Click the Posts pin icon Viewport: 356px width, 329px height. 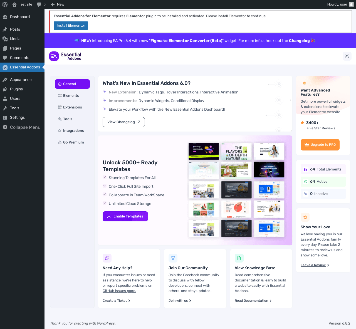5,29
